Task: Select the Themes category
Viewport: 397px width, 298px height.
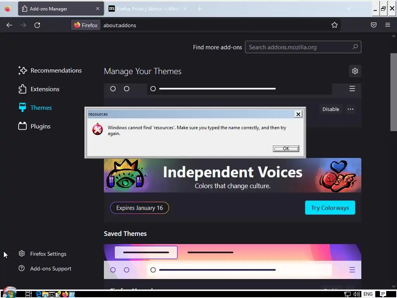Action: click(x=35, y=108)
